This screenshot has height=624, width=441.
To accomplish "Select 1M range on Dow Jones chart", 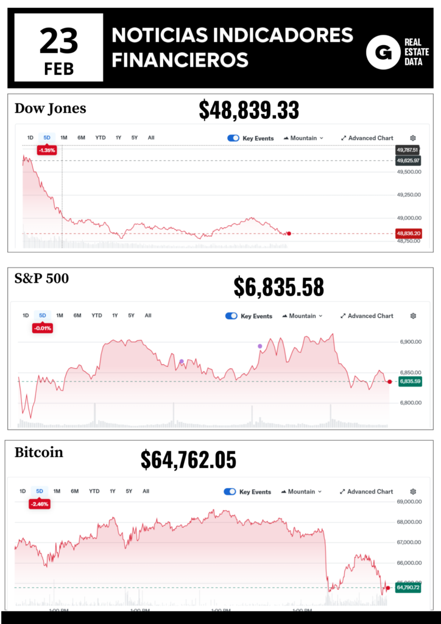I will [64, 138].
